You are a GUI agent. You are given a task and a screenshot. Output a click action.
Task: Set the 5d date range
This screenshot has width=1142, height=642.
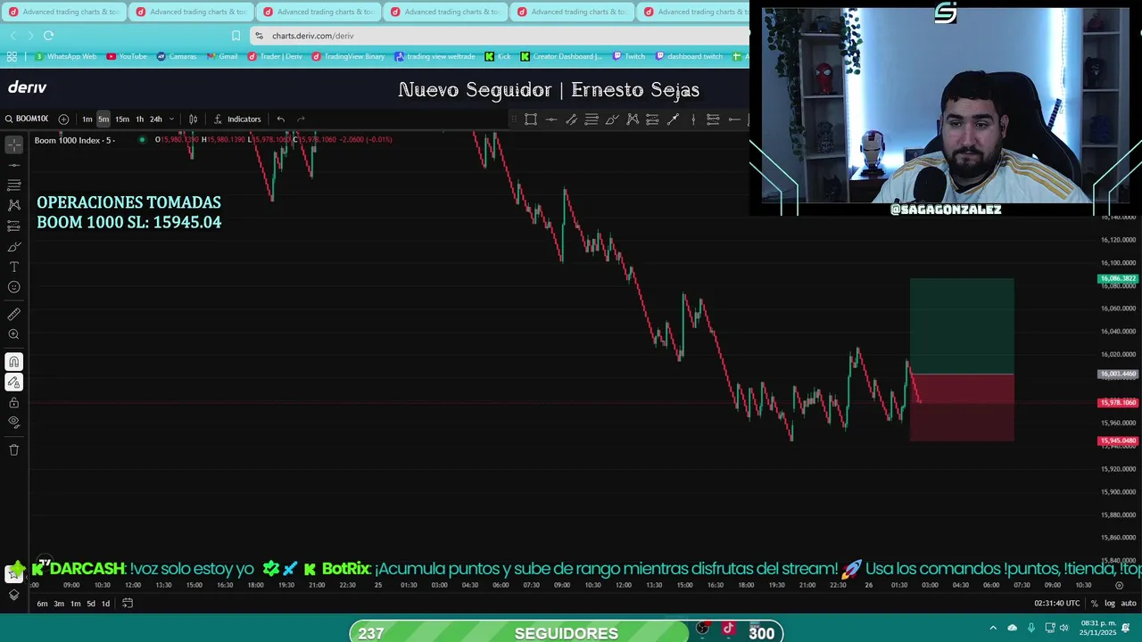[x=91, y=604]
